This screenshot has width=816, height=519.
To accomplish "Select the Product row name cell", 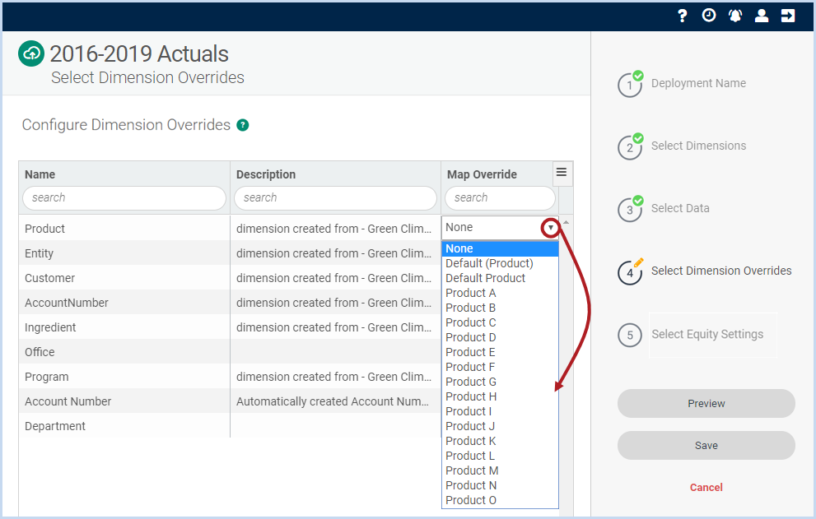I will pyautogui.click(x=124, y=229).
